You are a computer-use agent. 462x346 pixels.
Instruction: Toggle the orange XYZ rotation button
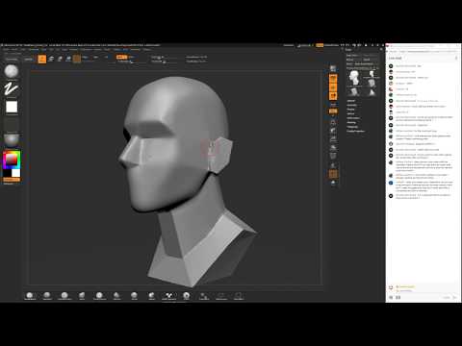tap(333, 111)
